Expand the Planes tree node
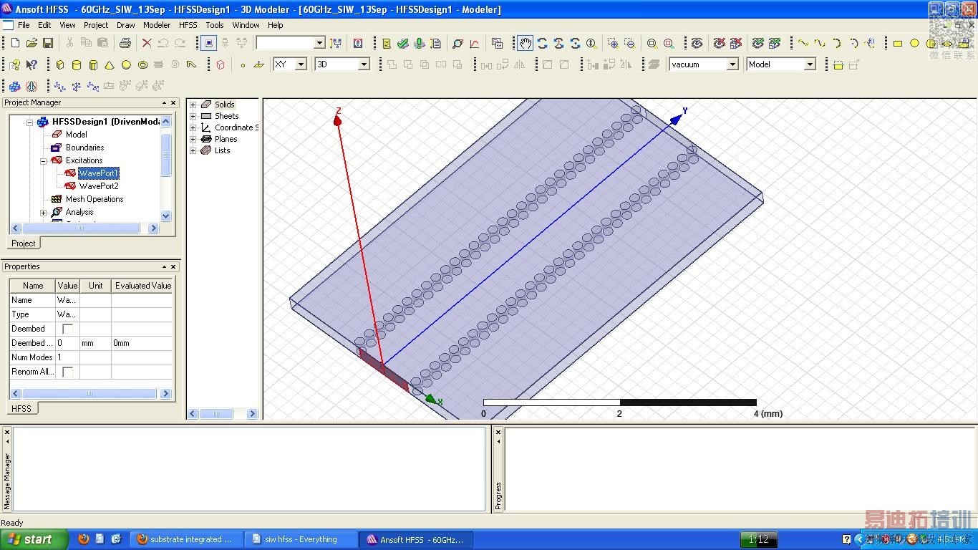This screenshot has height=550, width=978. tap(193, 139)
